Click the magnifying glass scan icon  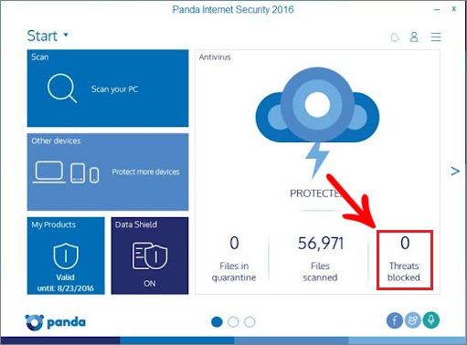click(62, 89)
